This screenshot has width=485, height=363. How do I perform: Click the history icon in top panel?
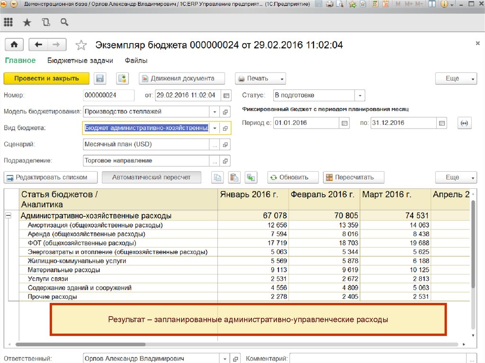click(x=45, y=22)
